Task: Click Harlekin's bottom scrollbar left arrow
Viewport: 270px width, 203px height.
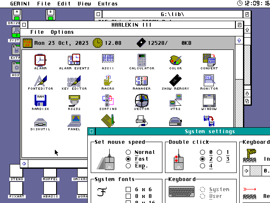Action: 24,164
